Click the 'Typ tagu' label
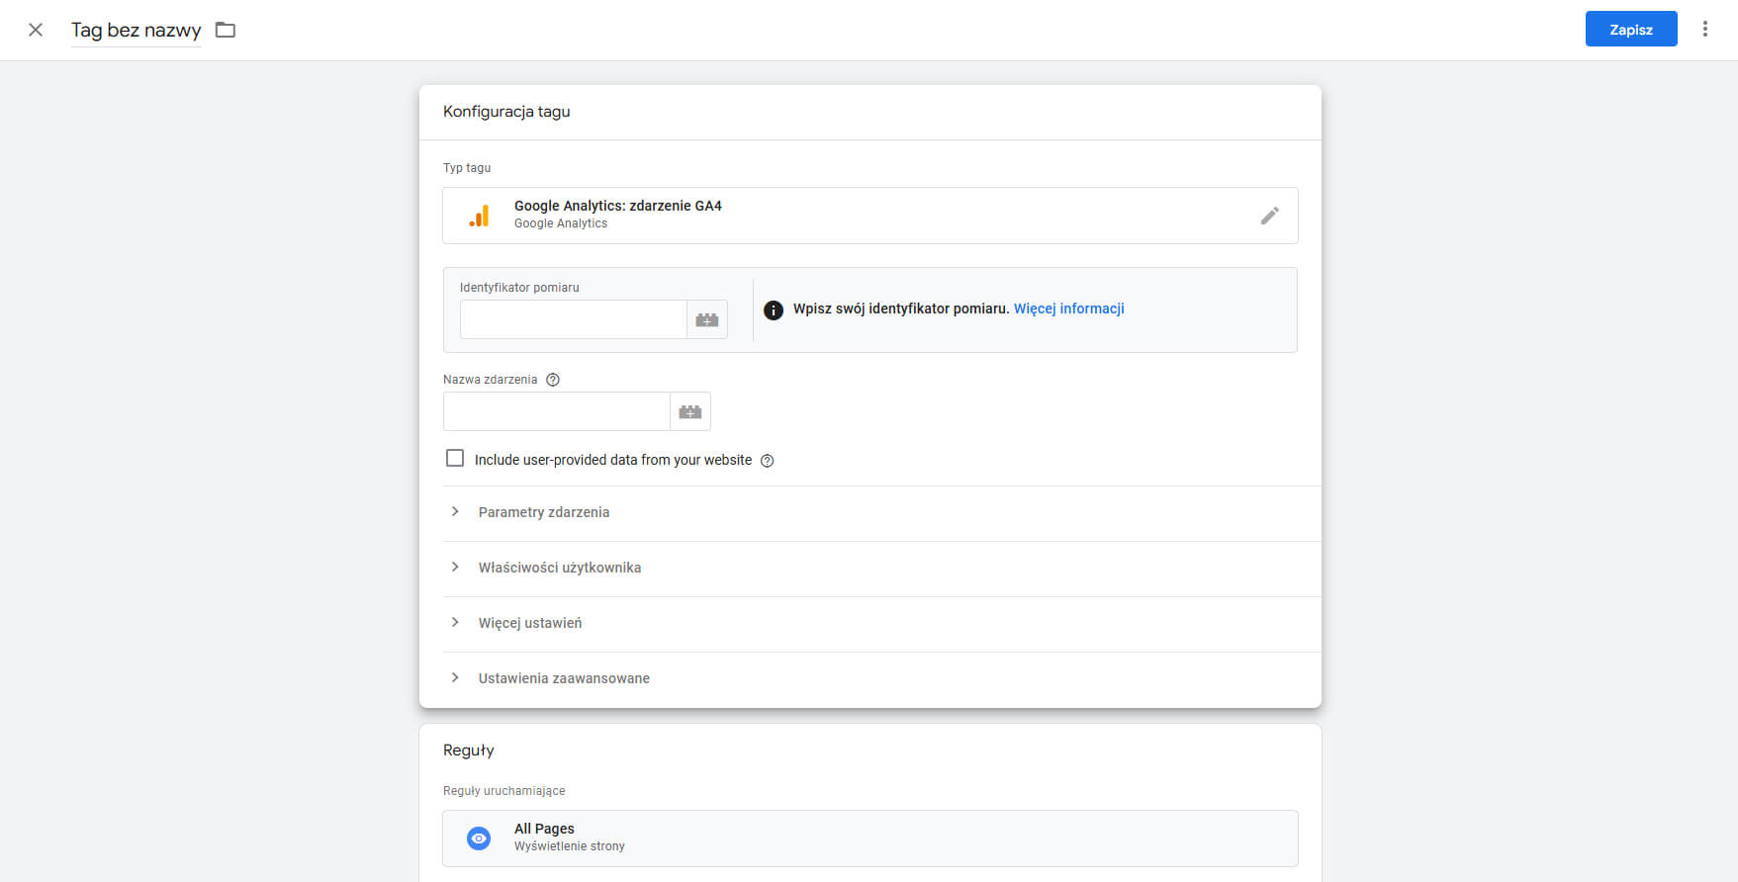The height and width of the screenshot is (882, 1738). pyautogui.click(x=467, y=168)
